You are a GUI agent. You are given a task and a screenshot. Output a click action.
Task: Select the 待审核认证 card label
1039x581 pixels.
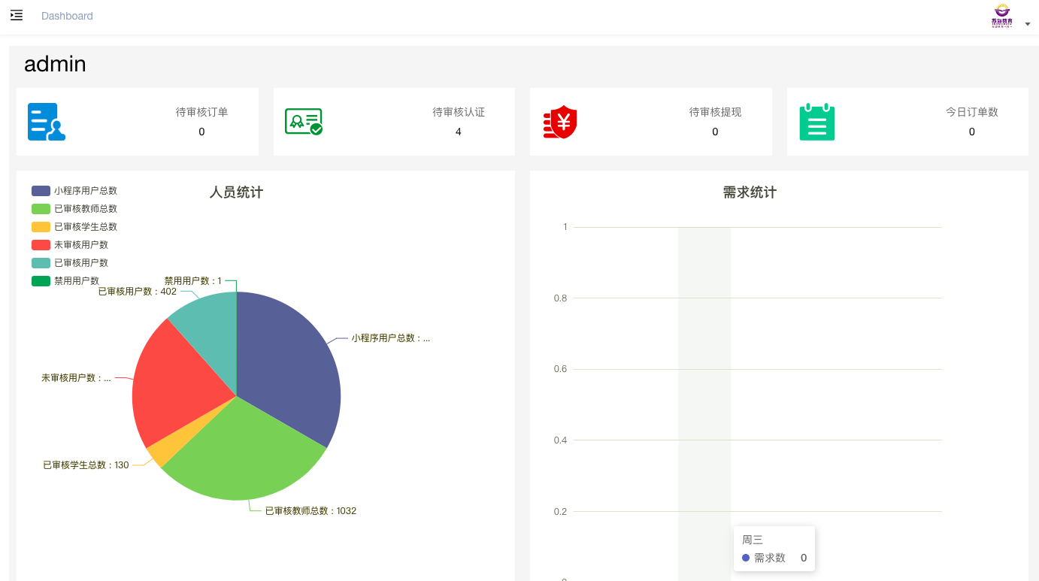pos(459,112)
